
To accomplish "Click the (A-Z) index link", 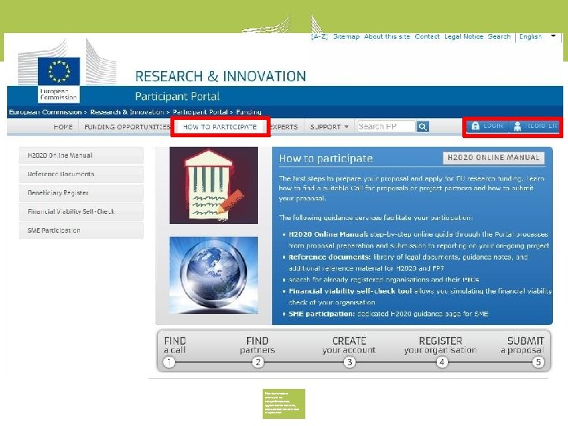I will click(319, 36).
